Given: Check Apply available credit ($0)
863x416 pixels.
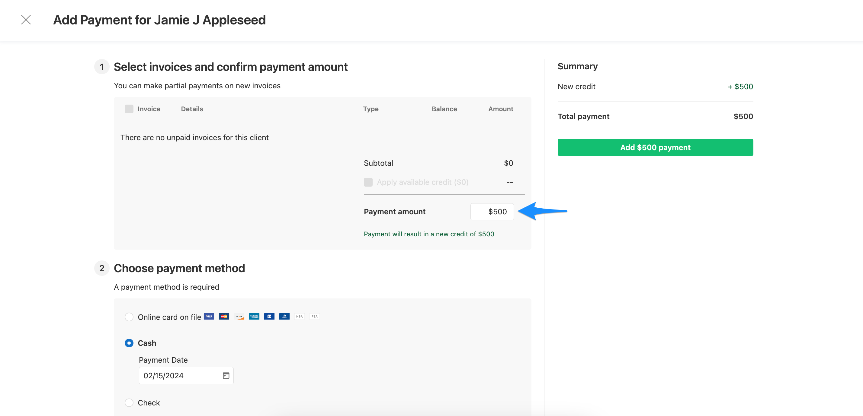Looking at the screenshot, I should pos(368,182).
